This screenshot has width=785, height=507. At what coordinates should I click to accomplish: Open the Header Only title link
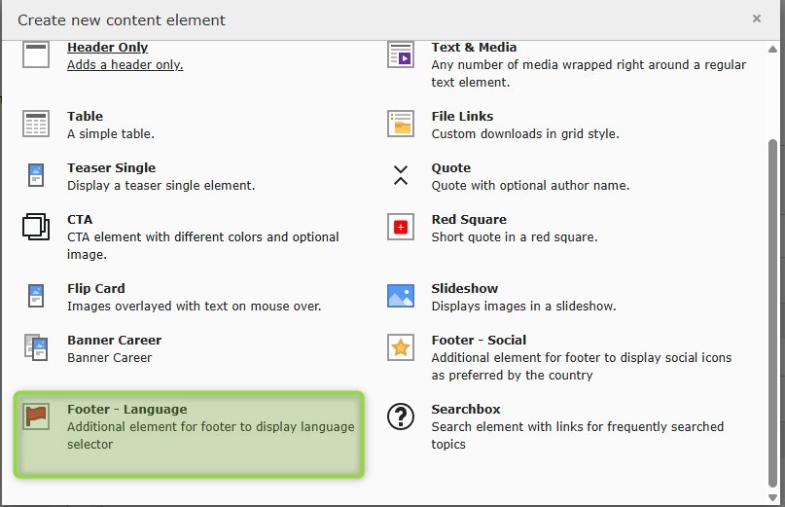pyautogui.click(x=107, y=47)
